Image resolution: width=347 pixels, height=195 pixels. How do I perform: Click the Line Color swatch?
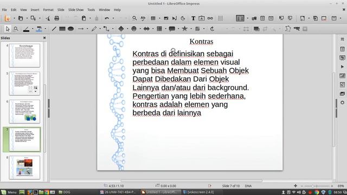(x=26, y=29)
